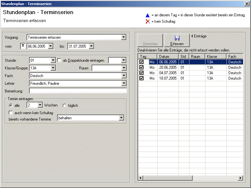Screen dimensions: 251x188
Task: Open the bis date picker arrow
Action: point(92,46)
